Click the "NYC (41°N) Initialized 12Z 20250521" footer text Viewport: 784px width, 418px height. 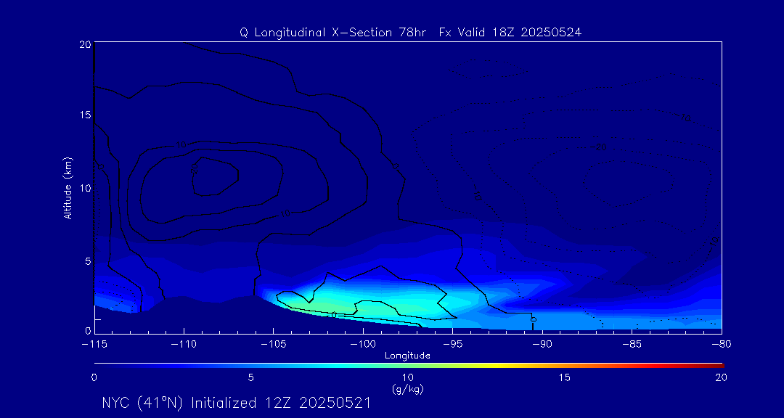pos(236,403)
